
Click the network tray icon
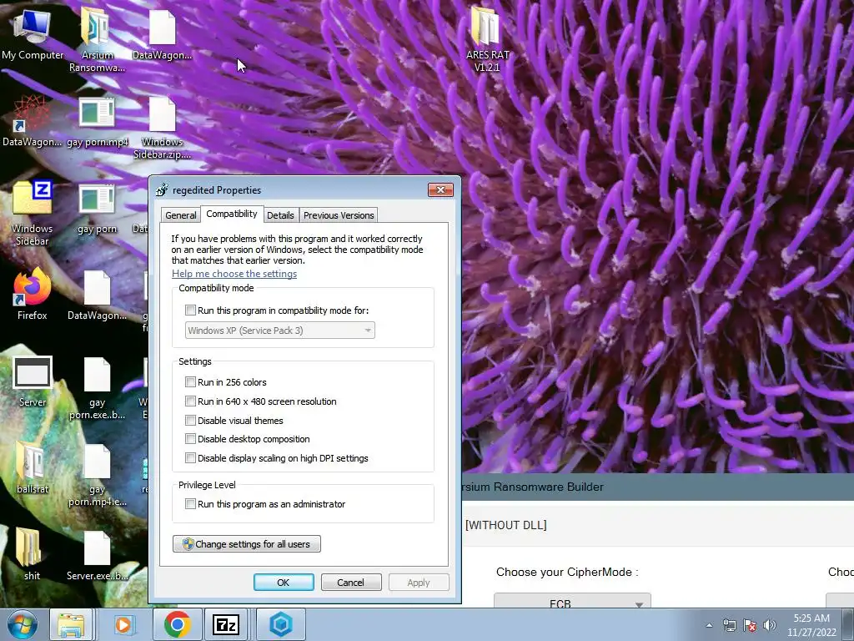(x=729, y=624)
